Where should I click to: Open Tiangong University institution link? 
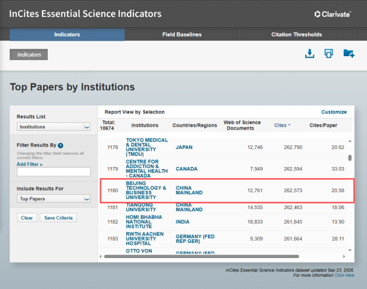(141, 207)
